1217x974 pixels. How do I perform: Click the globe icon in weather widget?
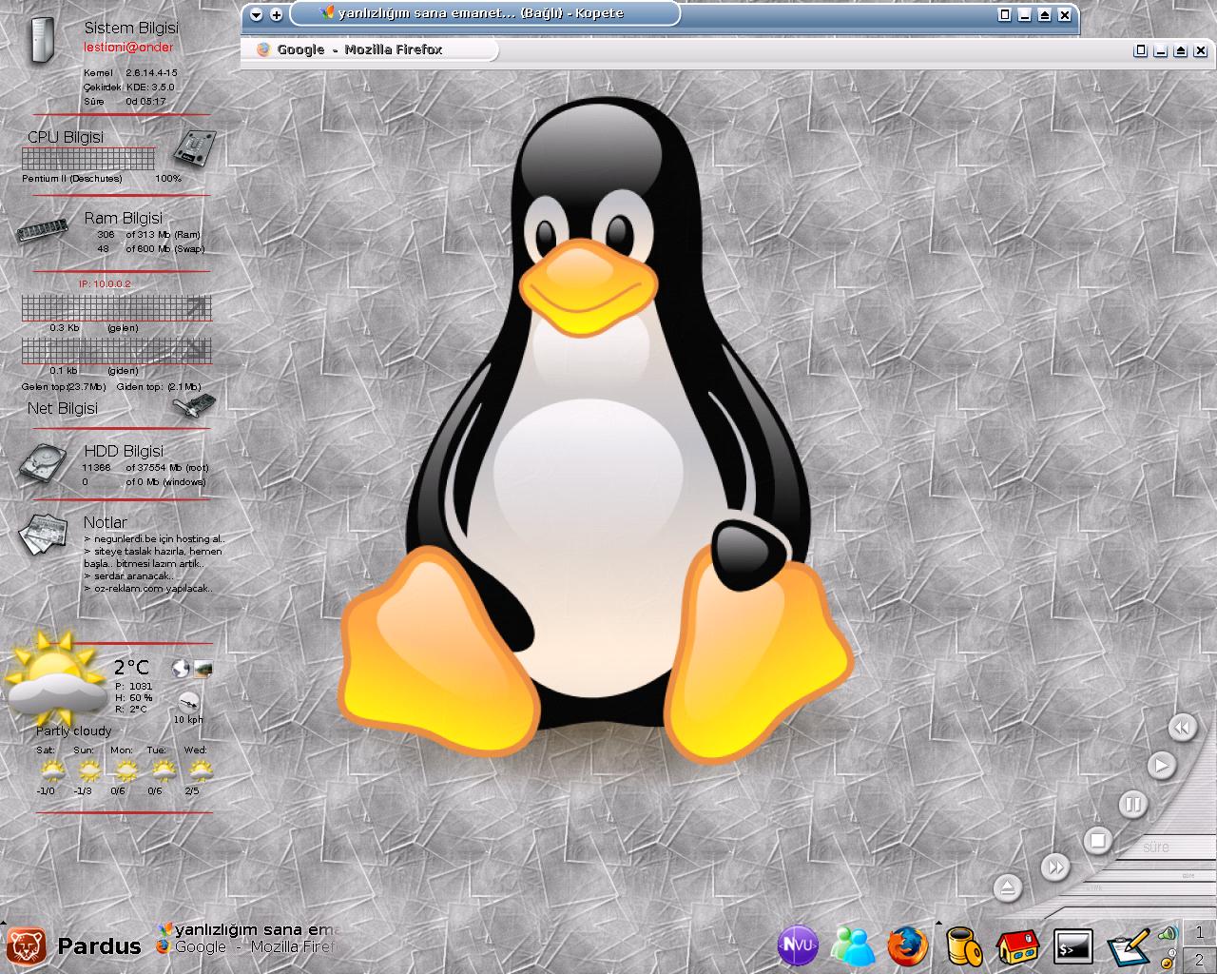pyautogui.click(x=181, y=669)
